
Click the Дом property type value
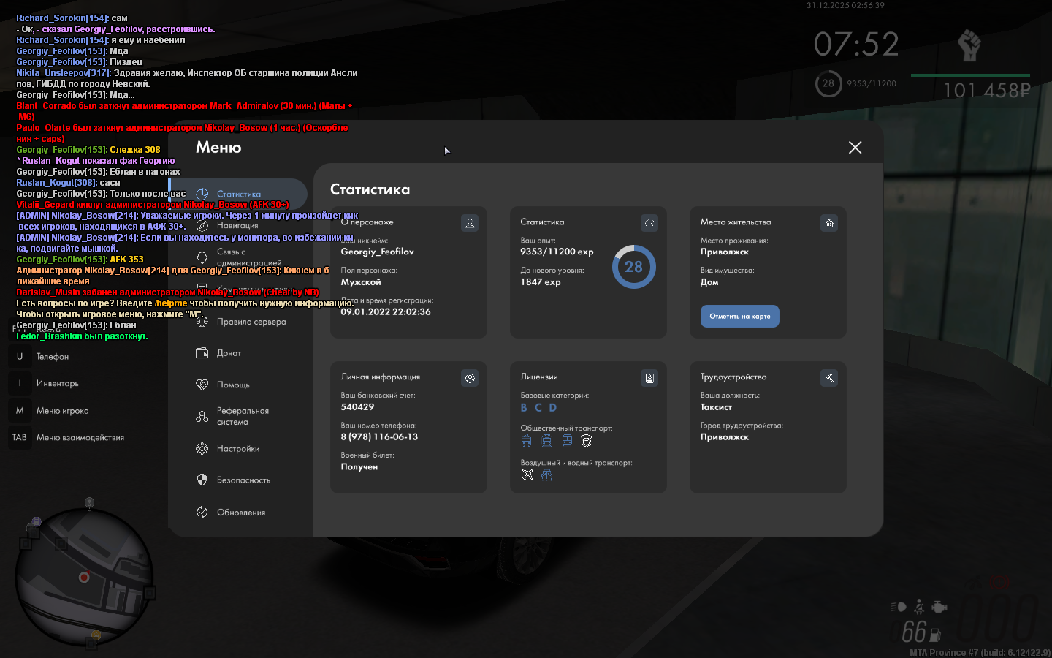coord(709,282)
